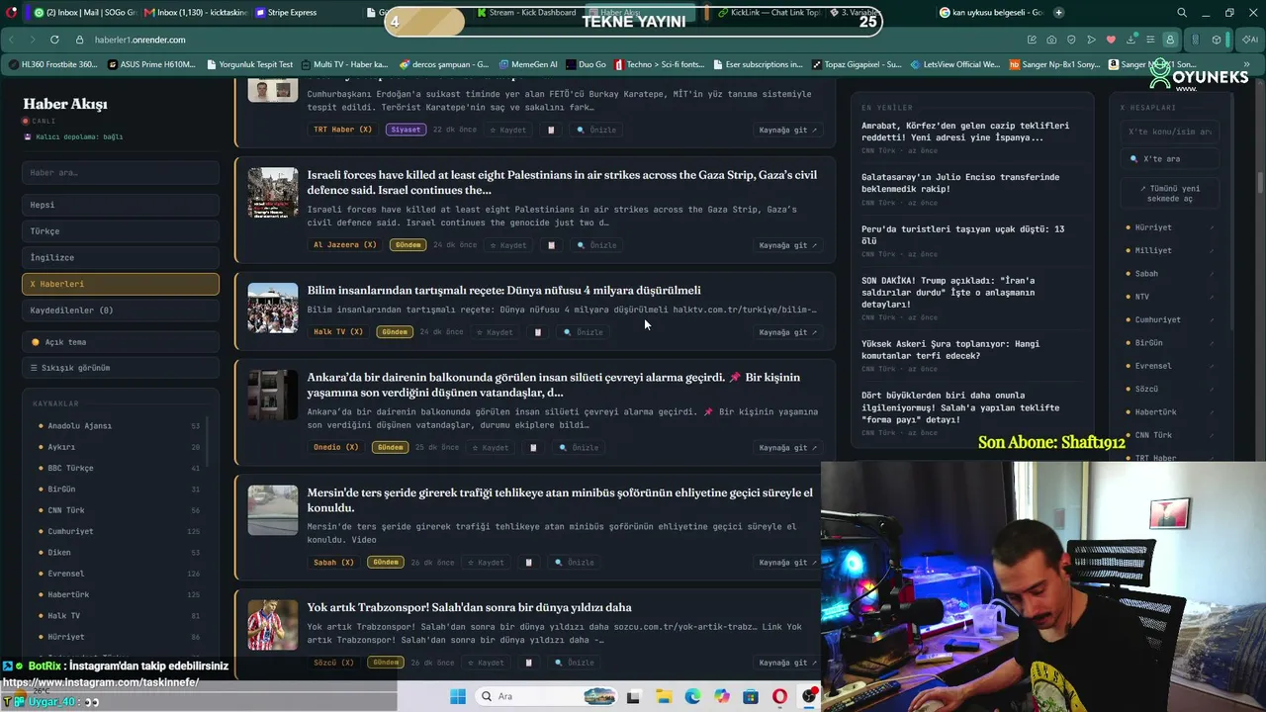
Task: Click the X'te ara search button
Action: [1170, 158]
